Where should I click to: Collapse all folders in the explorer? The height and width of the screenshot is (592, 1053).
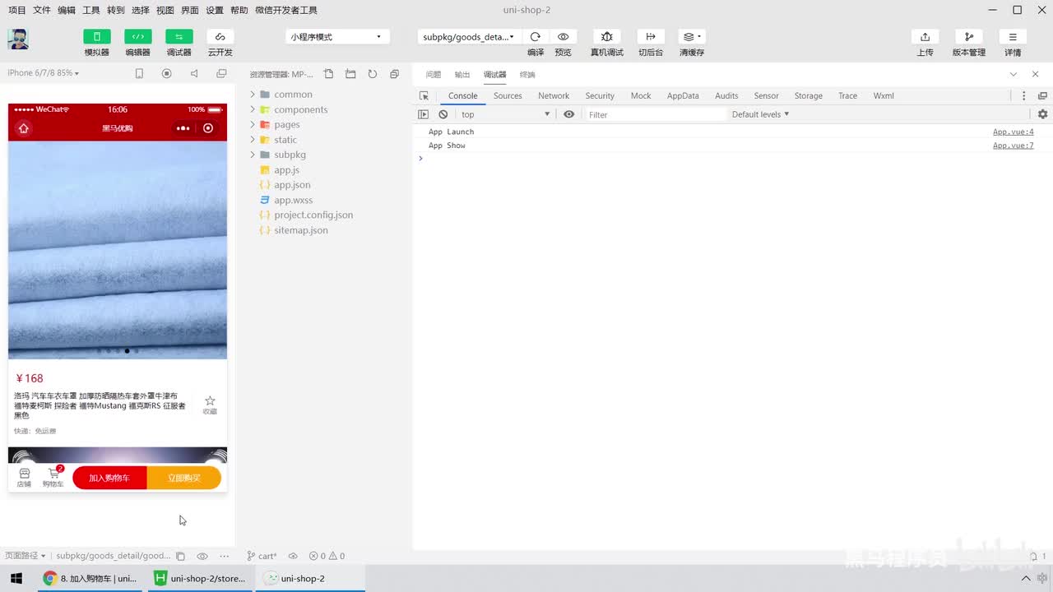coord(394,74)
